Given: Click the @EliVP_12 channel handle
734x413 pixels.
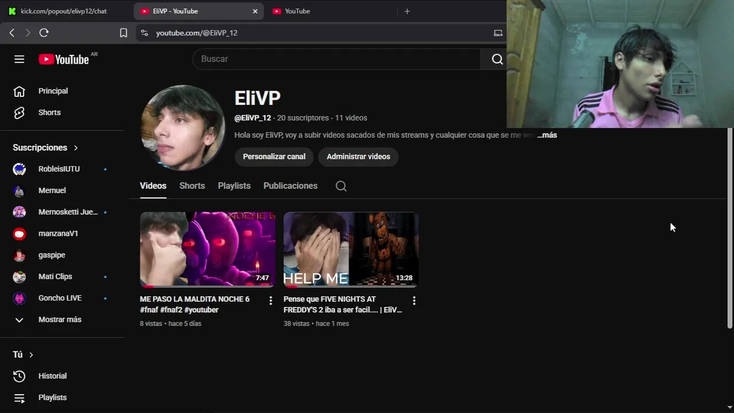Looking at the screenshot, I should 253,118.
